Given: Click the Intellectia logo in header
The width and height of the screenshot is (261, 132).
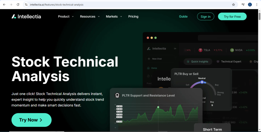Looking at the screenshot, I should coord(26,17).
